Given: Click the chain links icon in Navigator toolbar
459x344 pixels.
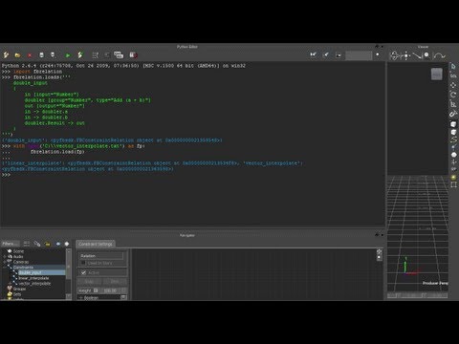Looking at the screenshot, I should point(37,244).
